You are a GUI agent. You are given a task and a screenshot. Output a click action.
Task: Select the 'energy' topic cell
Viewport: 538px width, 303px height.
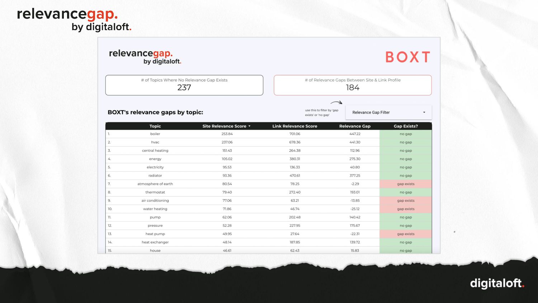[x=155, y=159]
